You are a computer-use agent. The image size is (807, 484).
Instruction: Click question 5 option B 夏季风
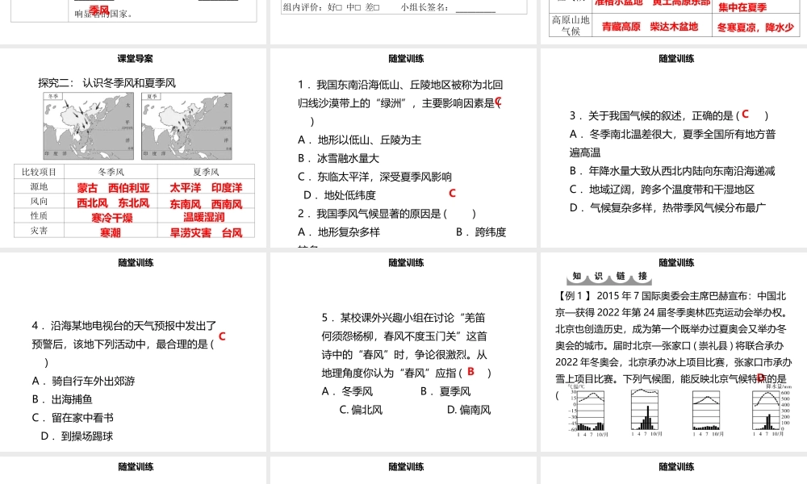point(445,392)
